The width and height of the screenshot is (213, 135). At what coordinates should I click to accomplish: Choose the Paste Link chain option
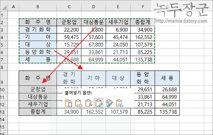coord(119,103)
